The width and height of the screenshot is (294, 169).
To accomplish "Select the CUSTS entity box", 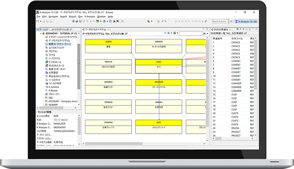I will (108, 46).
